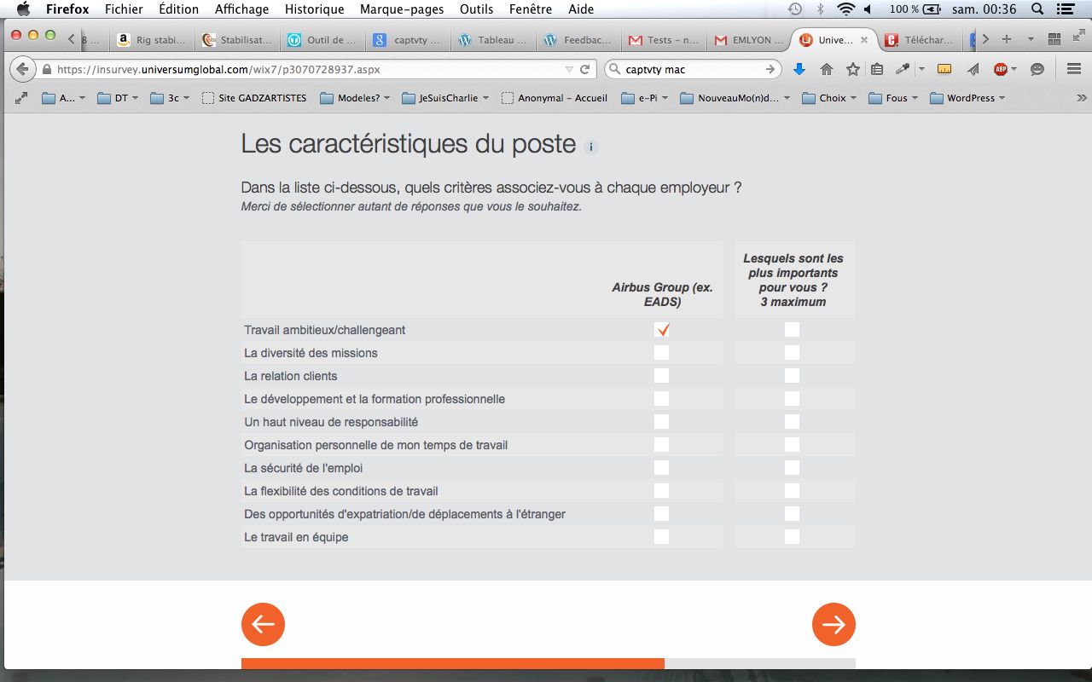
Task: Click the Time Machine menu bar icon
Action: point(795,9)
